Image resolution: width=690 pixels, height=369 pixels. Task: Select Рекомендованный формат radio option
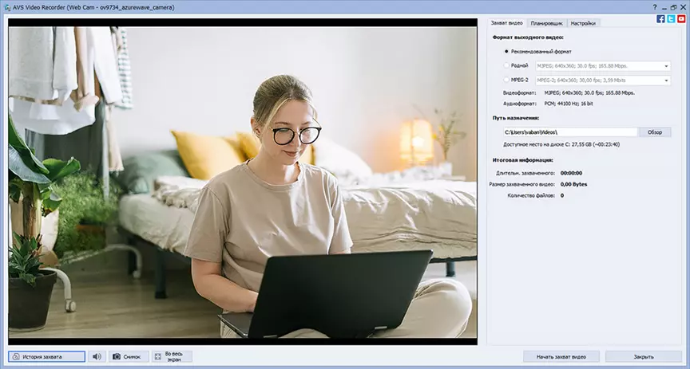coord(506,51)
